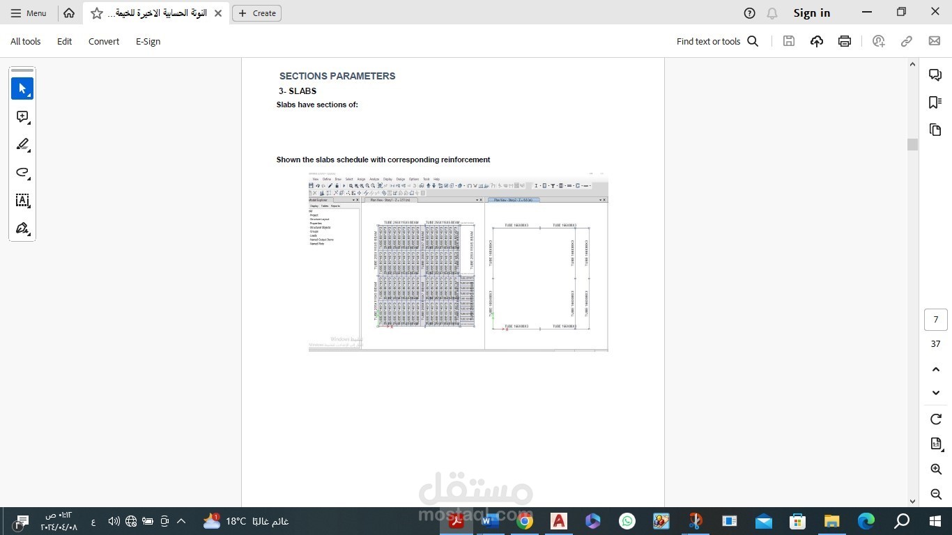952x535 pixels.
Task: Open Microsoft Edge from the taskbar
Action: (866, 521)
